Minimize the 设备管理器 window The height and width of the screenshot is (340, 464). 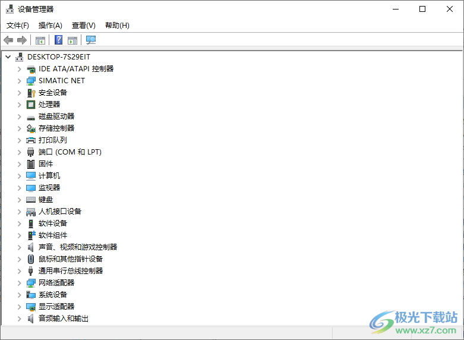(396, 9)
